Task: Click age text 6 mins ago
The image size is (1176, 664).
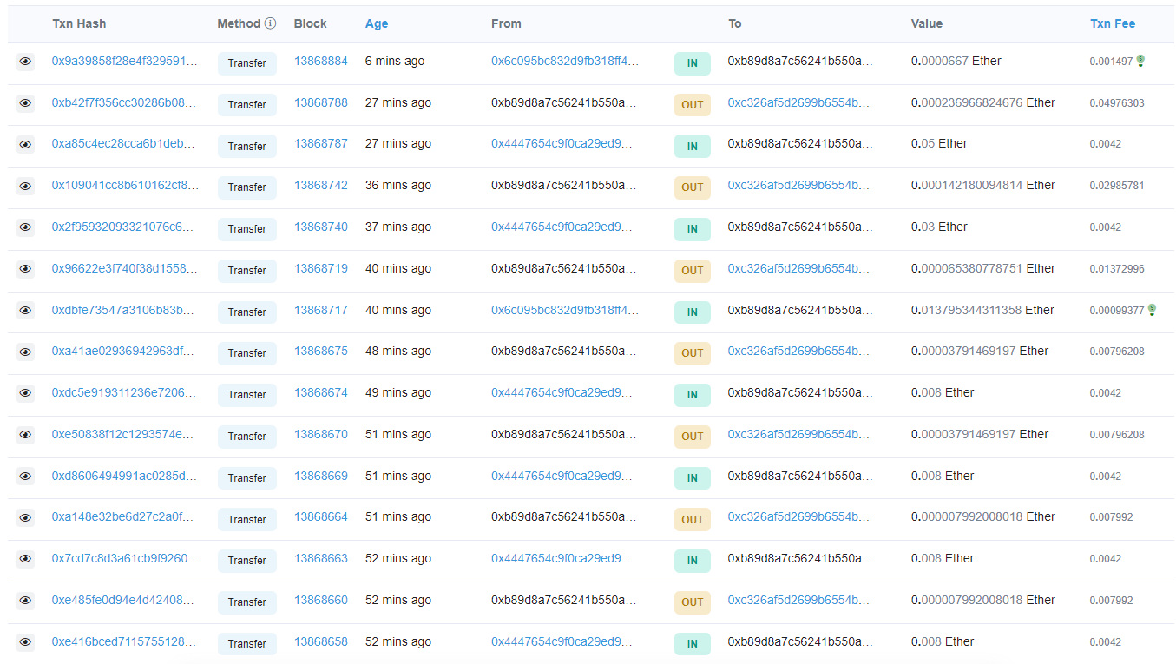Action: pos(395,61)
